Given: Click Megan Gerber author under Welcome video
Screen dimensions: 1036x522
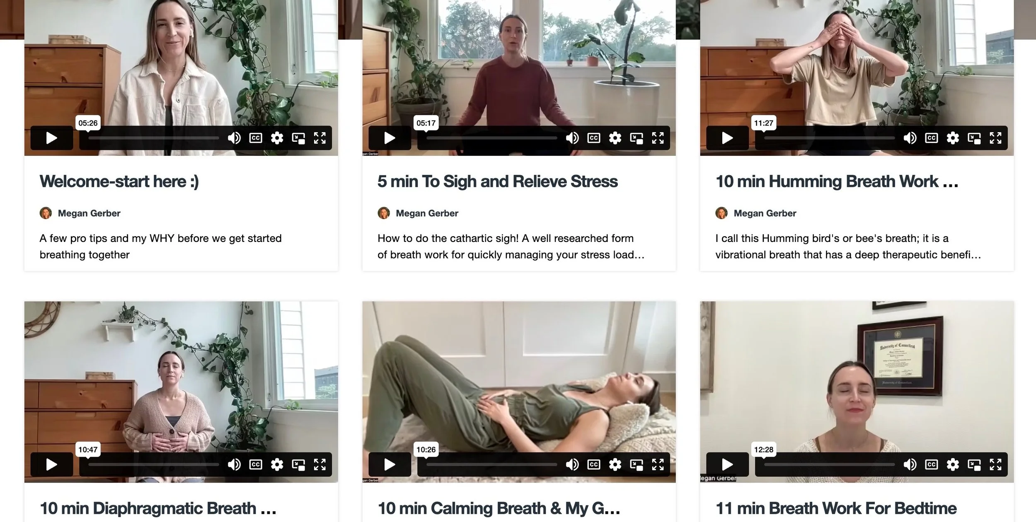Looking at the screenshot, I should point(89,213).
